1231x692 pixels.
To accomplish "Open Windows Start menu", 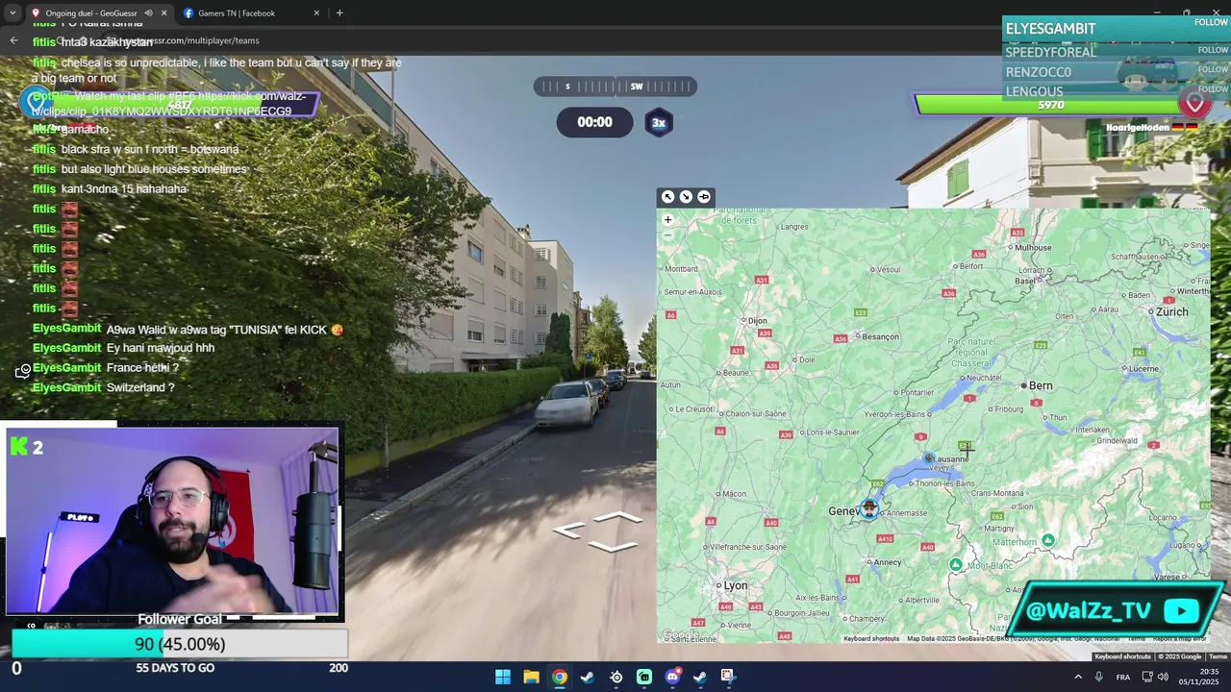I will 503,677.
